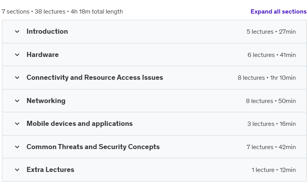Click the '7 lectures • 42min' text
Screen dimensions: 307x182
tap(271, 147)
